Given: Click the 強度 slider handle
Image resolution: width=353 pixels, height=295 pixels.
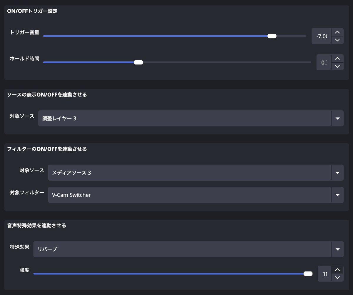Looking at the screenshot, I should click(308, 274).
